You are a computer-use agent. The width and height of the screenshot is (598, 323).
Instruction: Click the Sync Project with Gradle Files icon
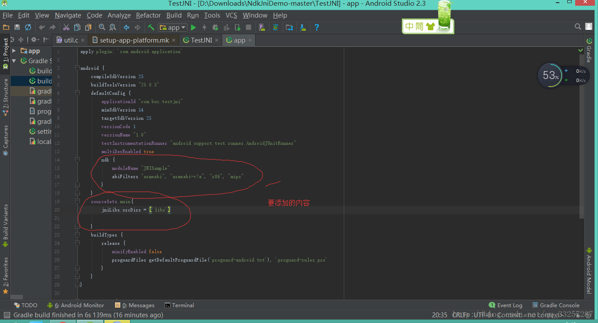click(x=275, y=27)
